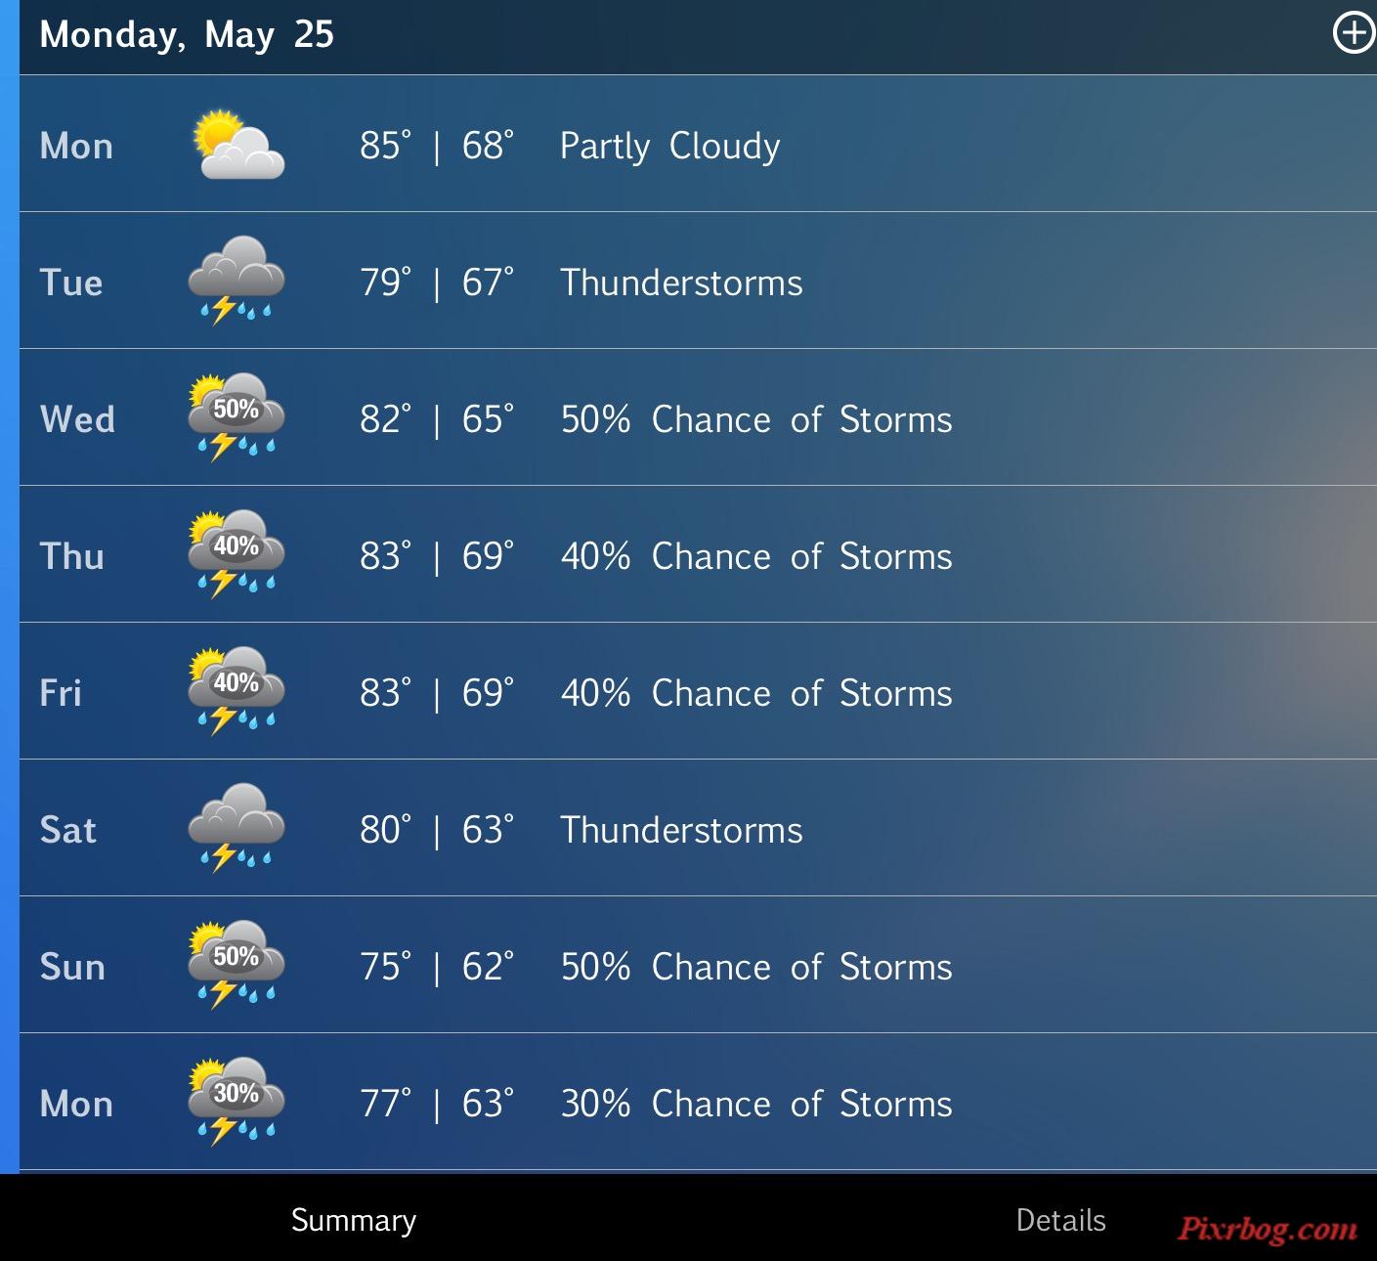The image size is (1377, 1261).
Task: Click Saturday's thunderstorm icon
Action: click(x=236, y=827)
